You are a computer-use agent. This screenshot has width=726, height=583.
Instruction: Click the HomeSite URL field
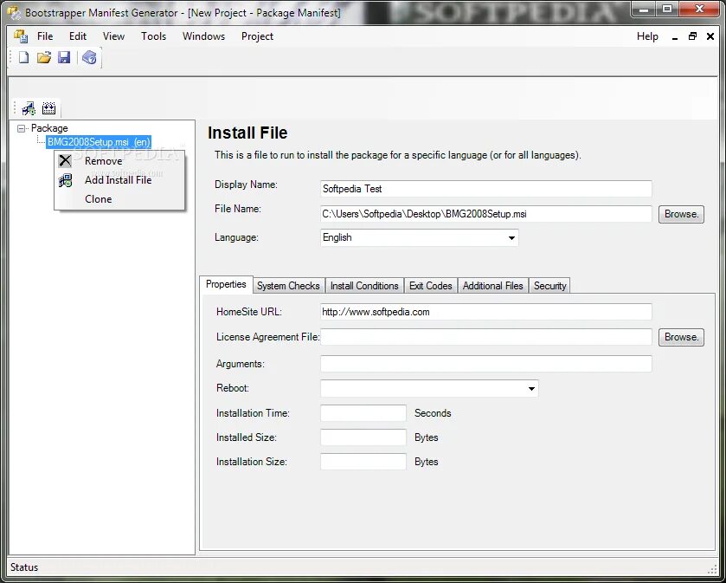pos(486,312)
